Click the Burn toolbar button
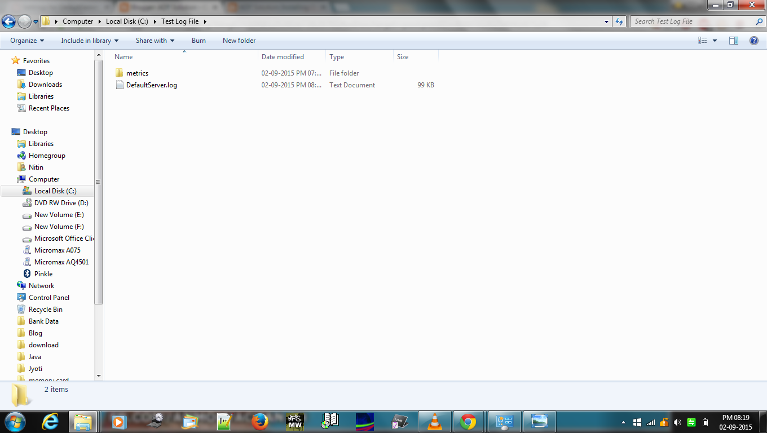Image resolution: width=767 pixels, height=433 pixels. tap(199, 41)
